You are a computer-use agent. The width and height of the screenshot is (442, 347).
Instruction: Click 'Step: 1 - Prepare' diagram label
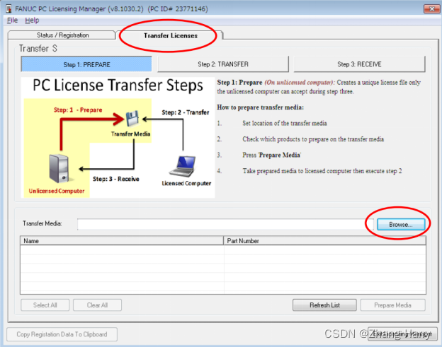78,110
